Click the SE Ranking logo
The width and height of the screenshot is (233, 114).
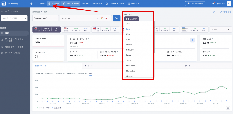(x=10, y=4)
